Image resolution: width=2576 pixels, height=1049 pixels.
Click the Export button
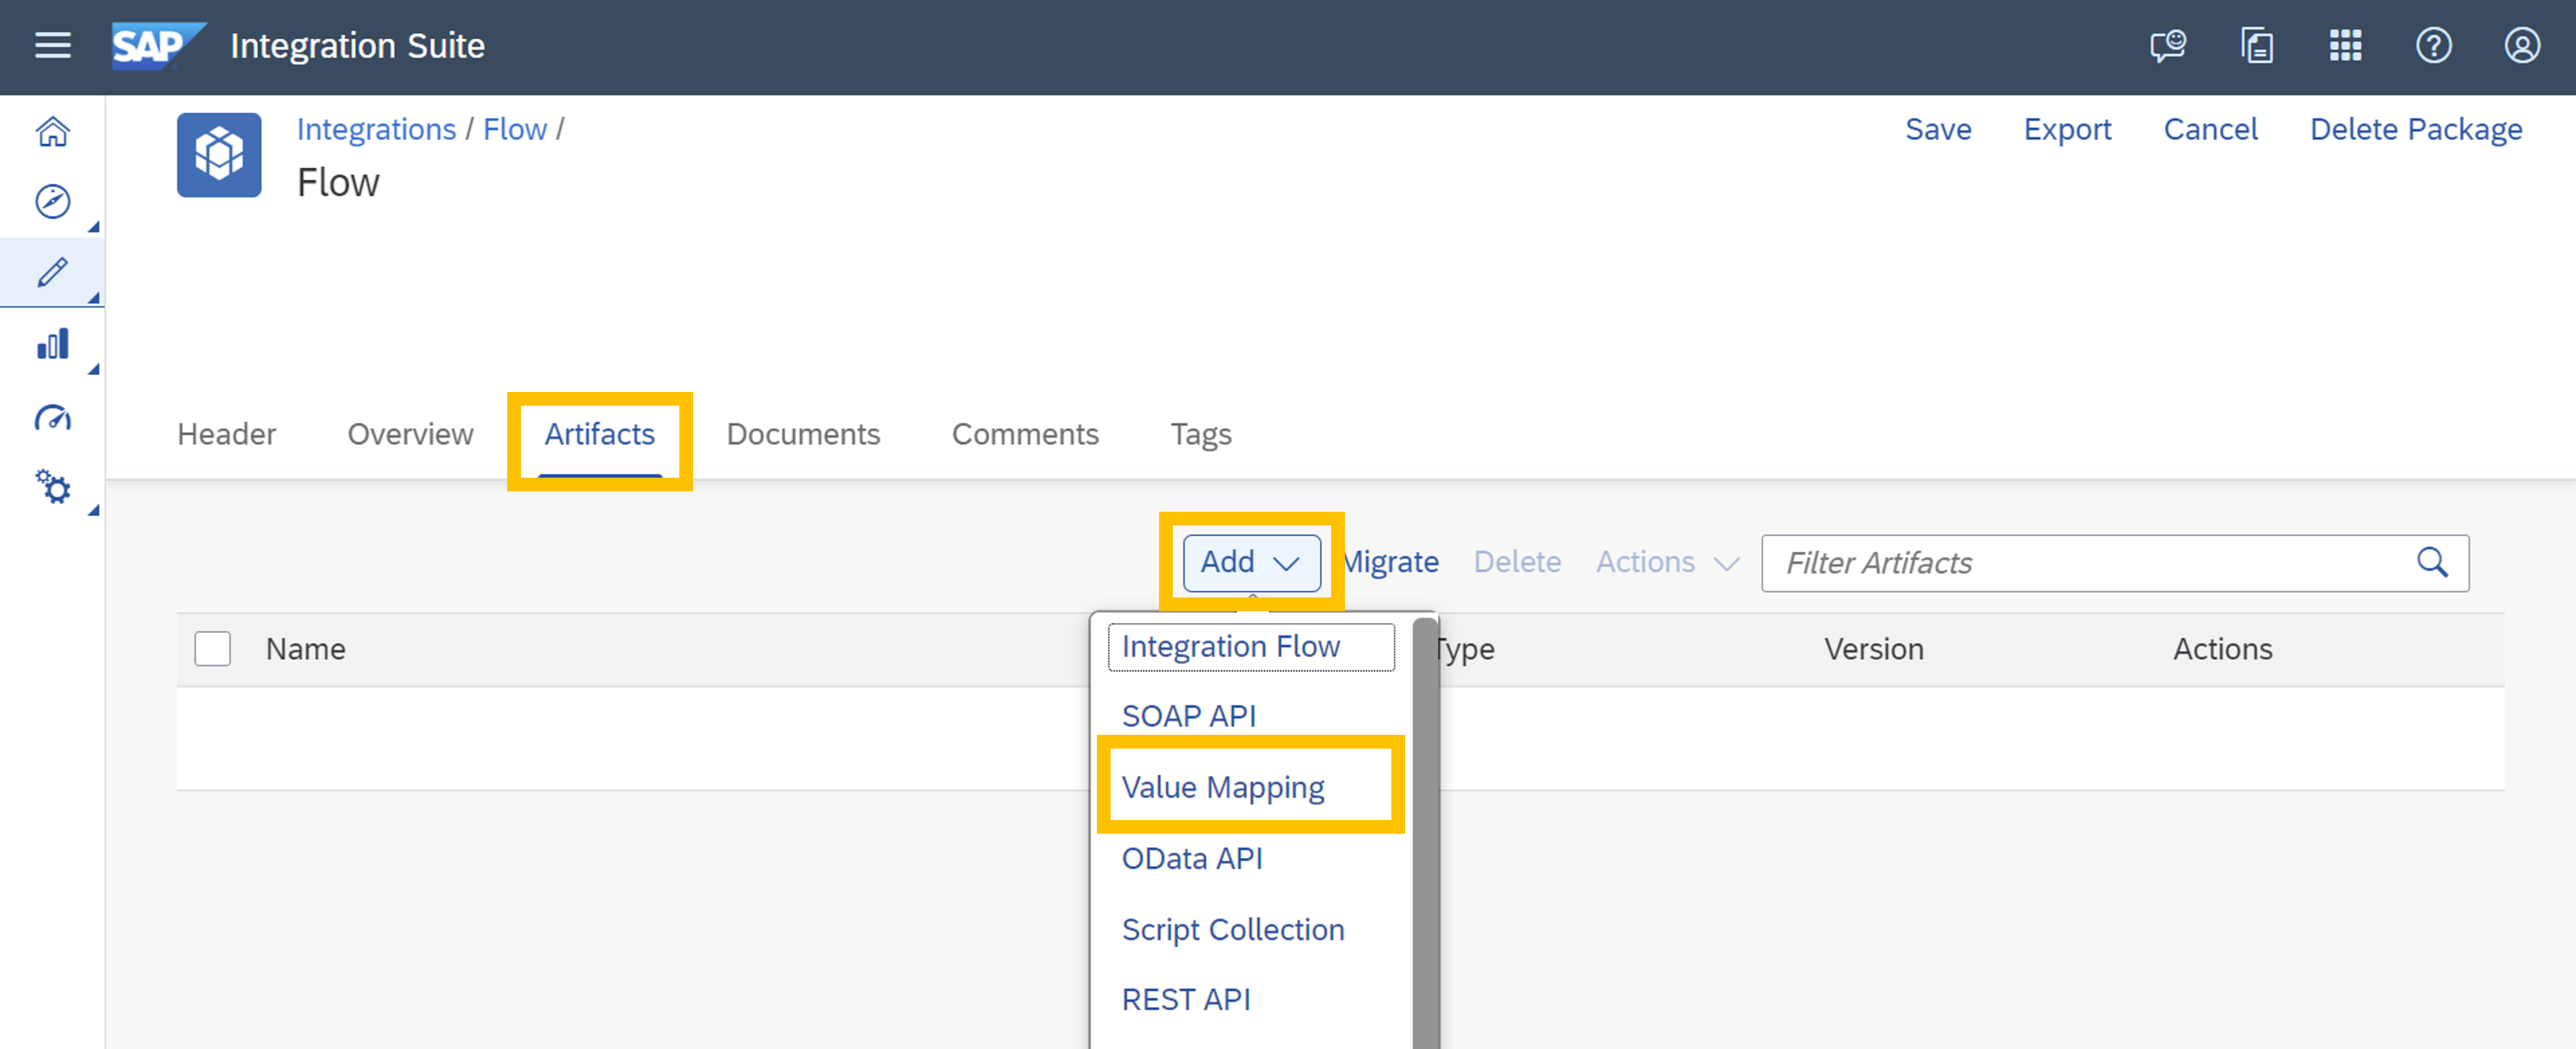click(x=2067, y=129)
